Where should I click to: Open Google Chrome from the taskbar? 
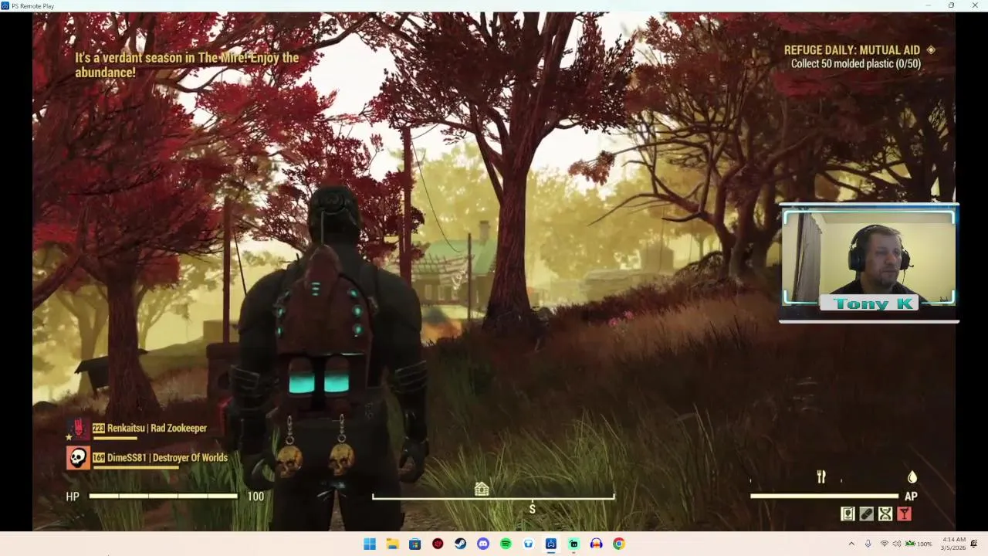click(x=619, y=544)
